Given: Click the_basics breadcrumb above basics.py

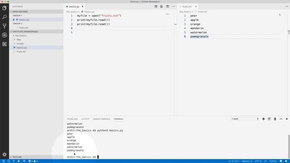Looking at the screenshot, I should click(72, 12).
